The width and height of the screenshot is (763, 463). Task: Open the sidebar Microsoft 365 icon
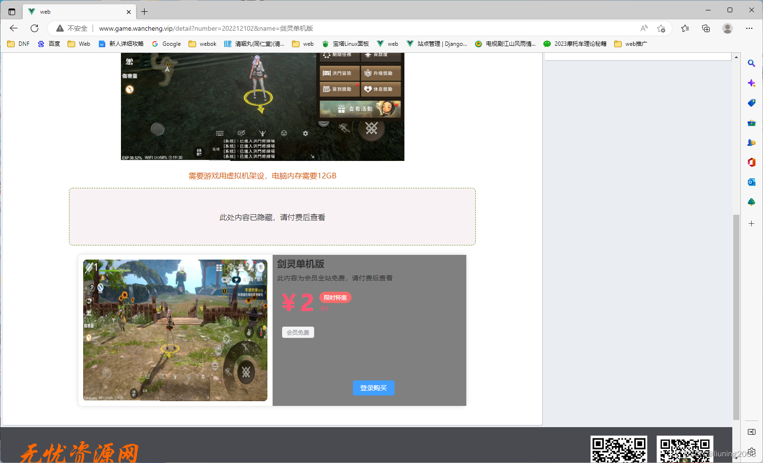pyautogui.click(x=752, y=162)
